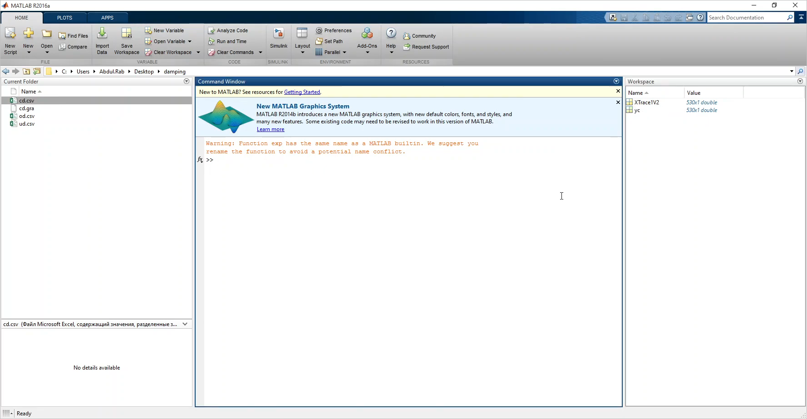Click the magnifier in Search Documentation box
The image size is (807, 419).
pos(790,18)
